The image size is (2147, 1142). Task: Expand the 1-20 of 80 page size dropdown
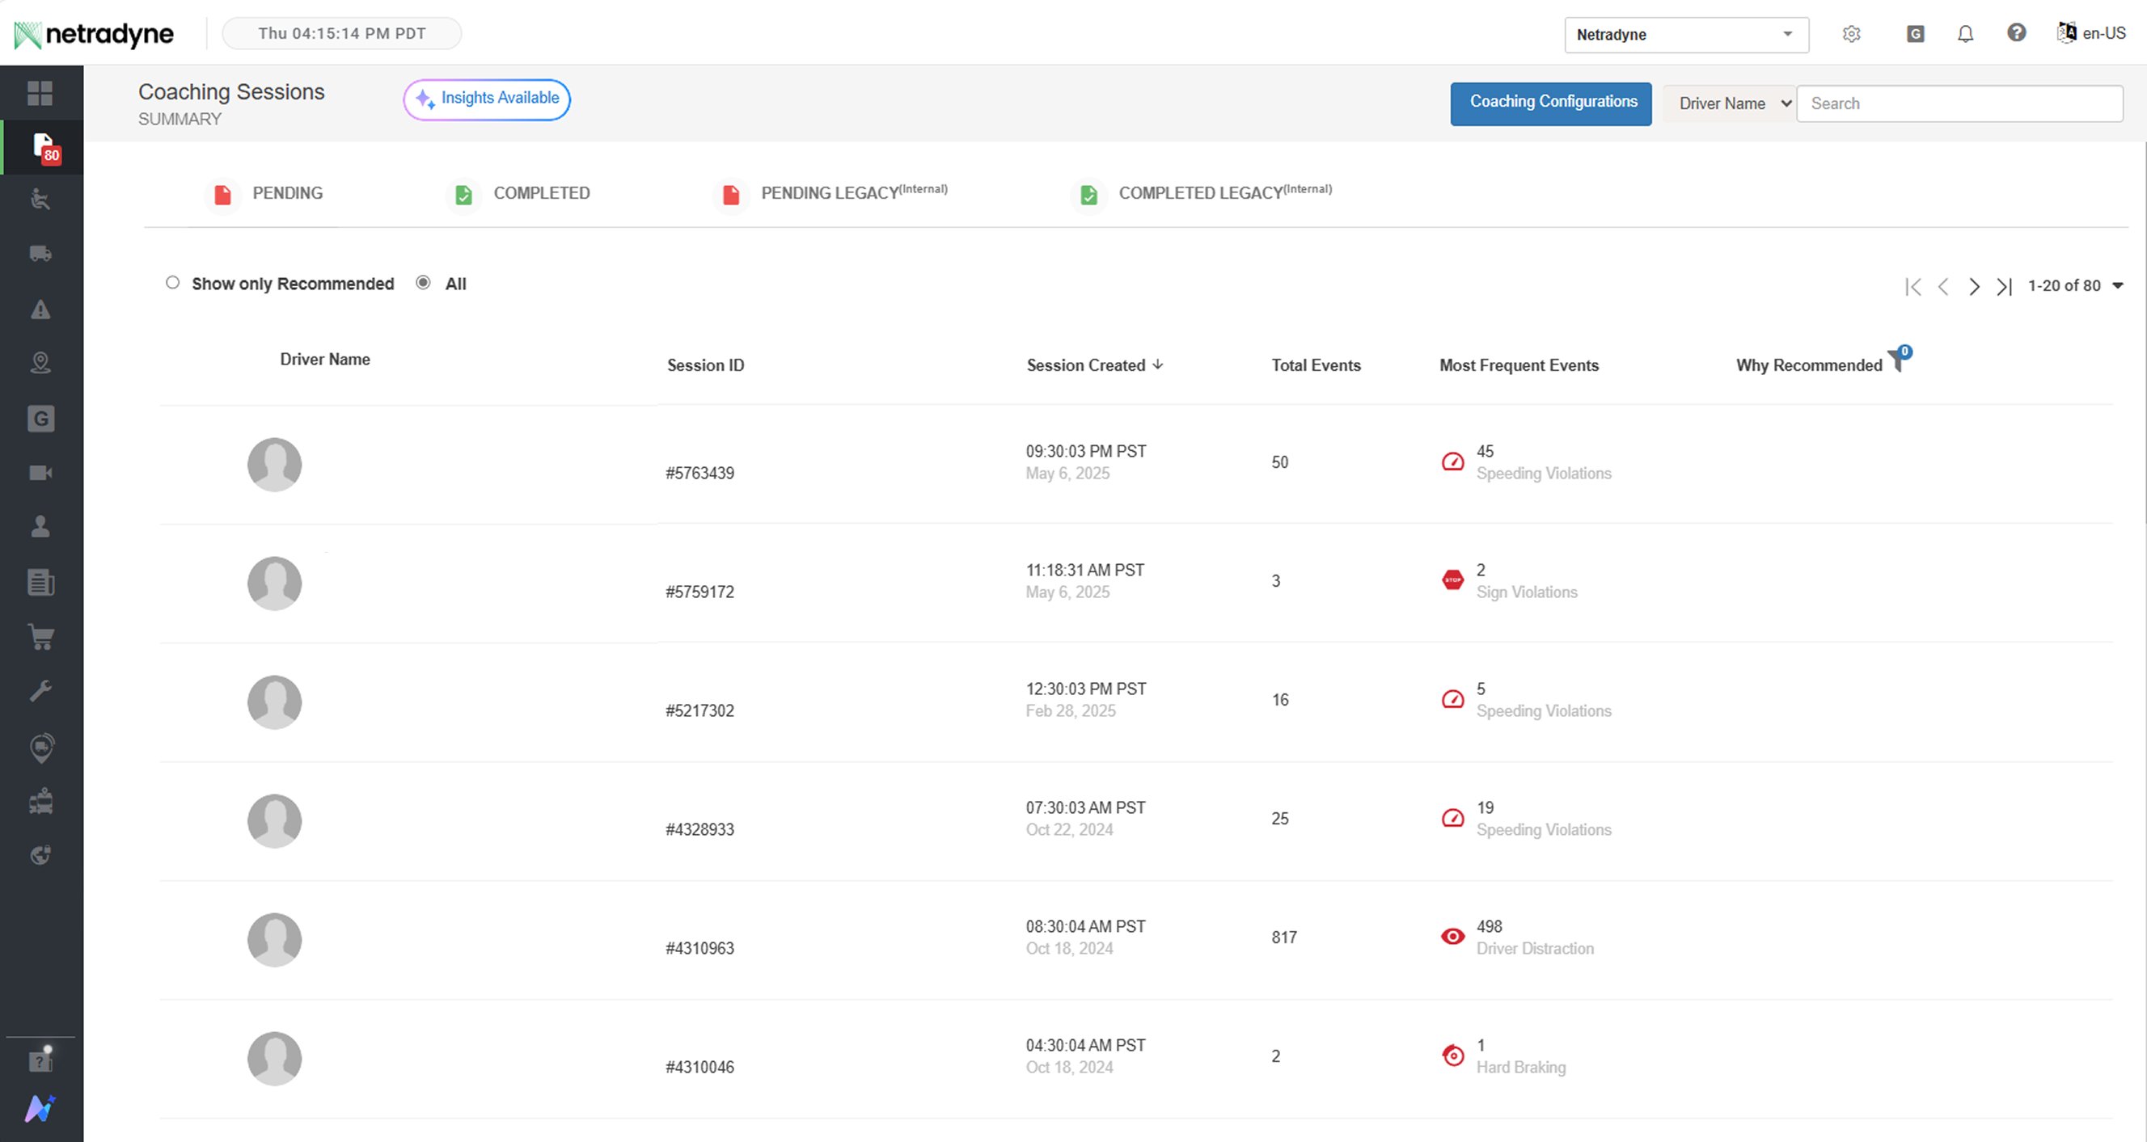2117,286
